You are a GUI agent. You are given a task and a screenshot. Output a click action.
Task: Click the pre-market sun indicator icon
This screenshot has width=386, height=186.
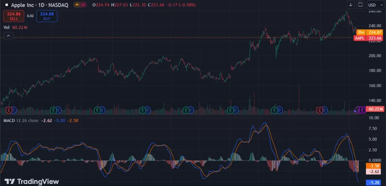pos(77,5)
